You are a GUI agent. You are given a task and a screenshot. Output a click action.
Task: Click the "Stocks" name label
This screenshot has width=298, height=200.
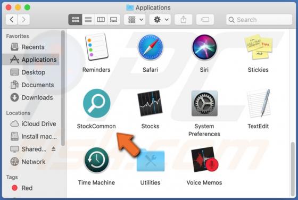coord(150,126)
